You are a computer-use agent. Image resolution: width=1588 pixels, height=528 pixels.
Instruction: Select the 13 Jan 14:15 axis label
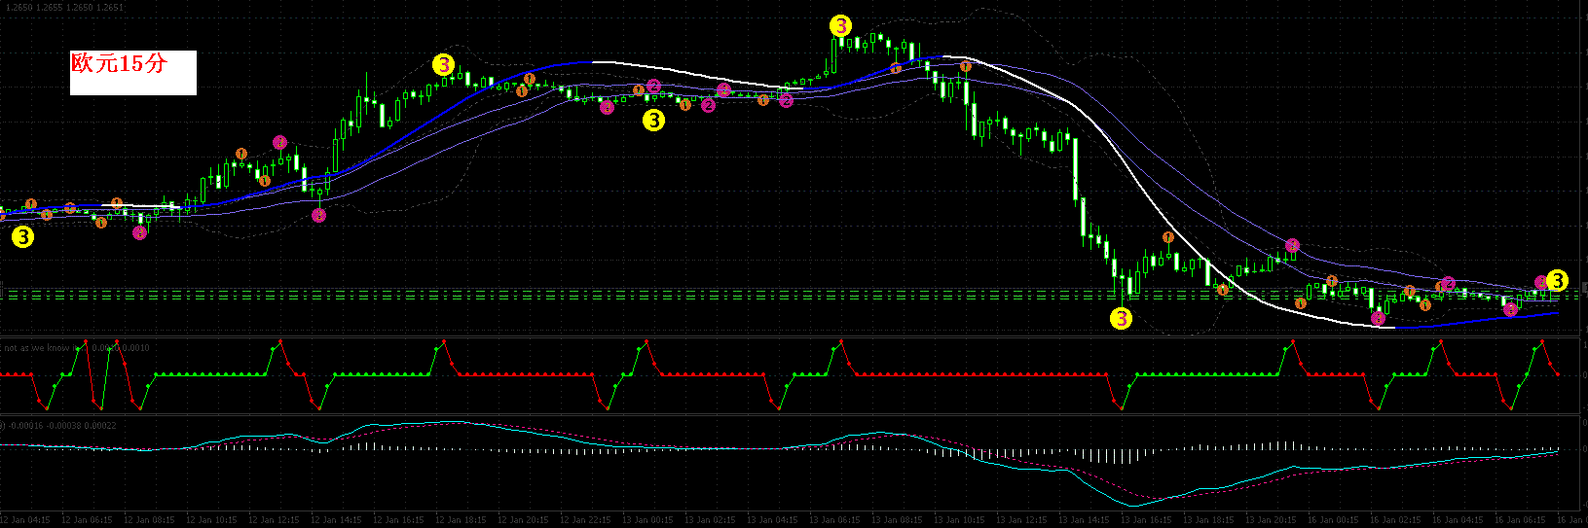1084,520
